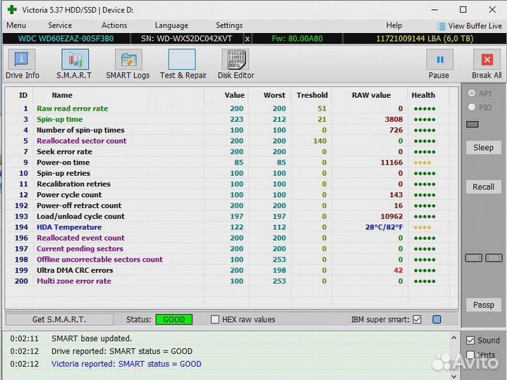Select HDA Temperature row
The height and width of the screenshot is (380, 507).
(x=231, y=227)
